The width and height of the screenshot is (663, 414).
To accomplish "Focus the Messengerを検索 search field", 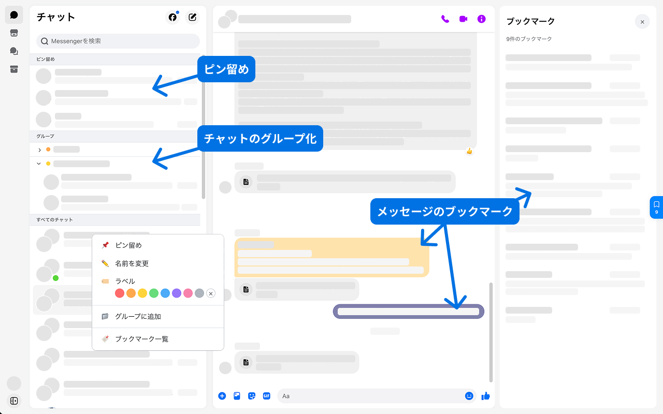I will (x=118, y=41).
